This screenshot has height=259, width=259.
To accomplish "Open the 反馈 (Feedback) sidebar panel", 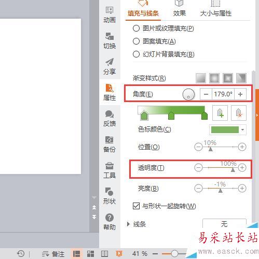I will pos(110,118).
